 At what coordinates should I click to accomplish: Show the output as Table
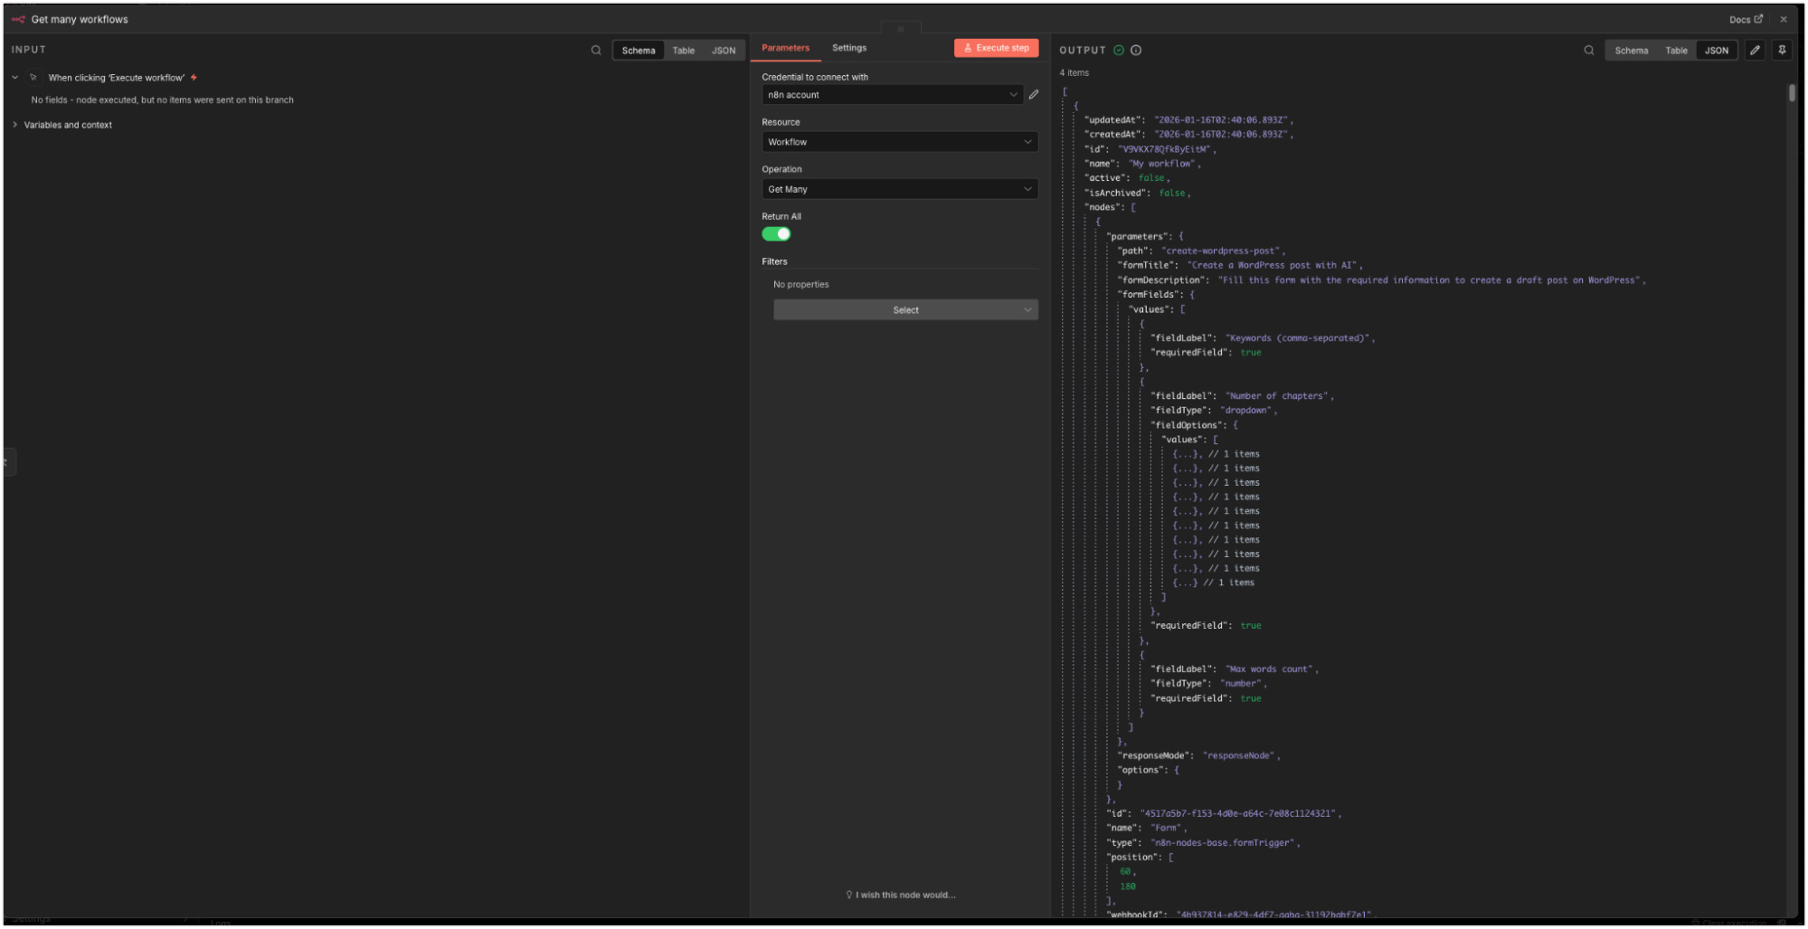pyautogui.click(x=1676, y=51)
